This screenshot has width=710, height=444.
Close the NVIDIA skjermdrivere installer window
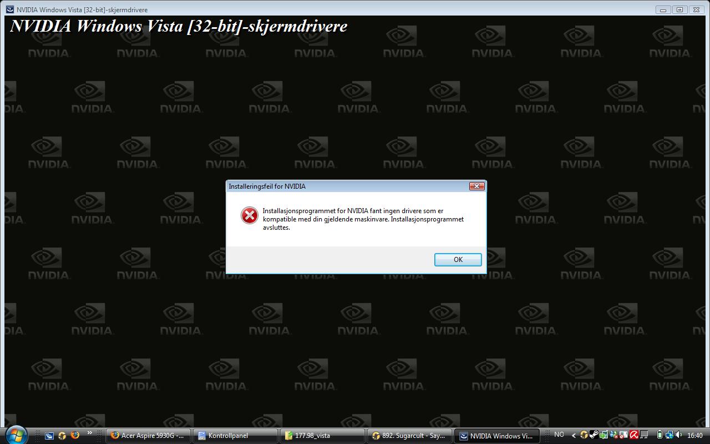[x=696, y=9]
